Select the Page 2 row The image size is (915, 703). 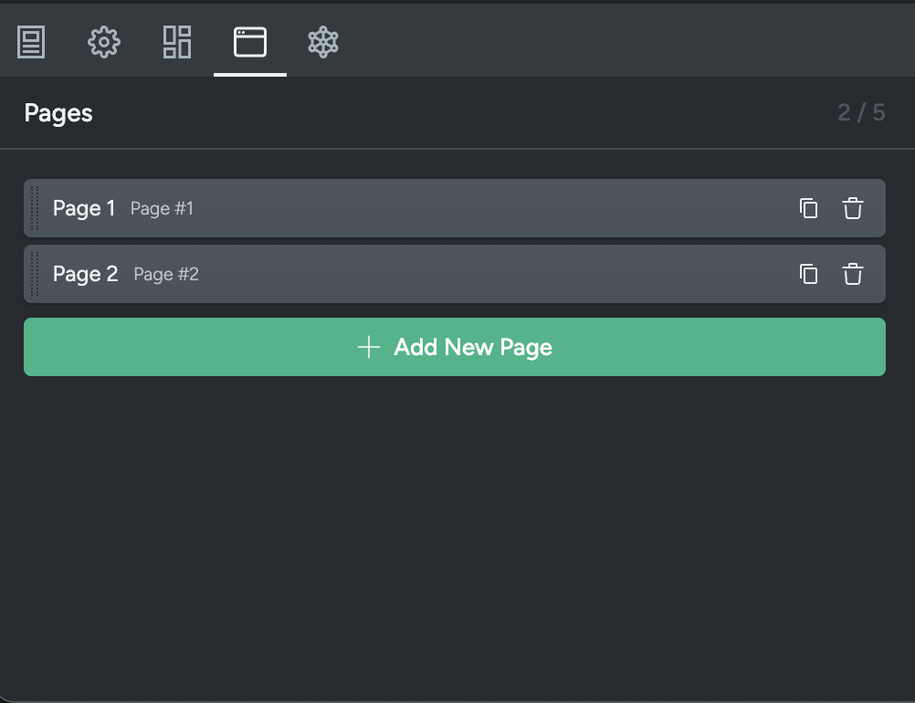coord(455,274)
